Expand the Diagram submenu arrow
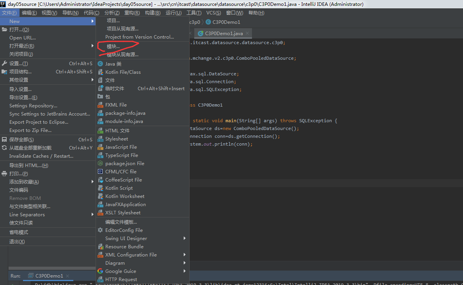The height and width of the screenshot is (285, 463). coord(184,263)
